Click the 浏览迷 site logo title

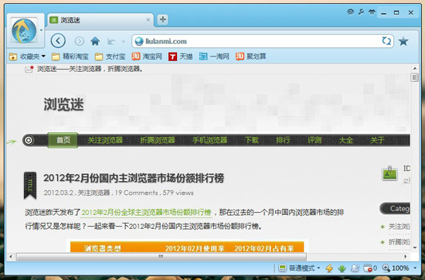pos(63,104)
